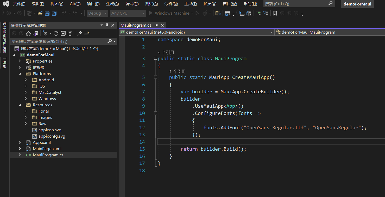Collapse the MauiProgram class outline at line 3
Viewport: 385px width, 197px height.
click(155, 58)
